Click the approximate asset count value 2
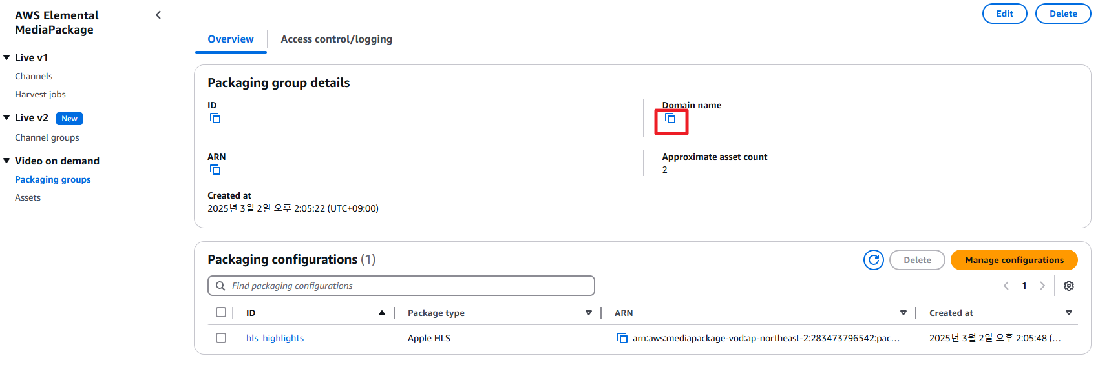The width and height of the screenshot is (1098, 376). pyautogui.click(x=664, y=170)
